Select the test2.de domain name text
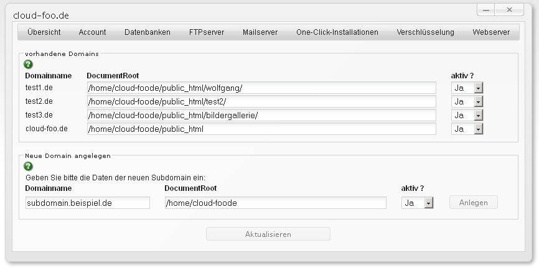Screen dimensions: 539x268 [39, 101]
